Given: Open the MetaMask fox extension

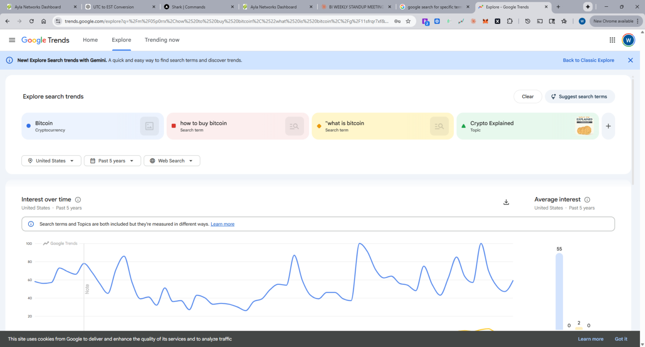Looking at the screenshot, I should click(x=485, y=21).
